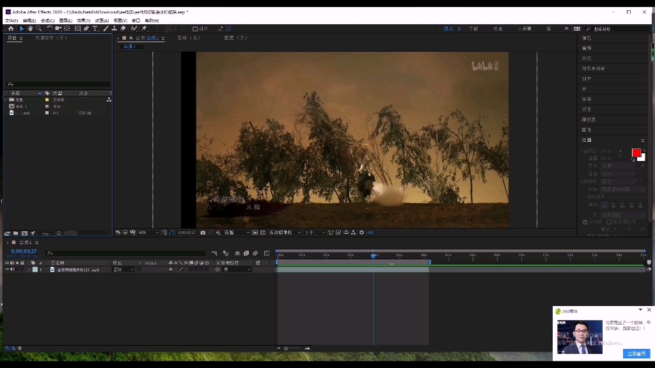Screen dimensions: 655x368
Task: Open the active camera view dropdown
Action: point(281,233)
